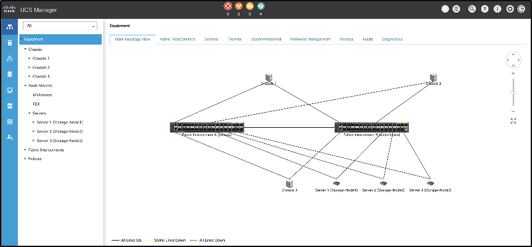Pan the topology up with arrow
The image size is (532, 247).
[x=513, y=54]
